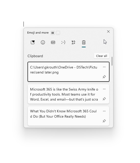The height and width of the screenshot is (163, 140).
Task: Click the period key shortcut icon
Action: (58, 33)
